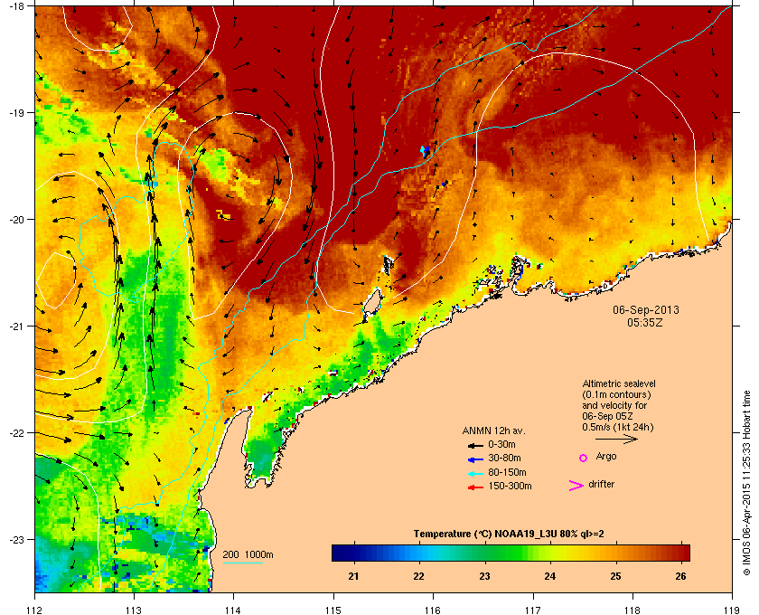
Task: Click Barrow Island outline on the map
Action: 371,303
